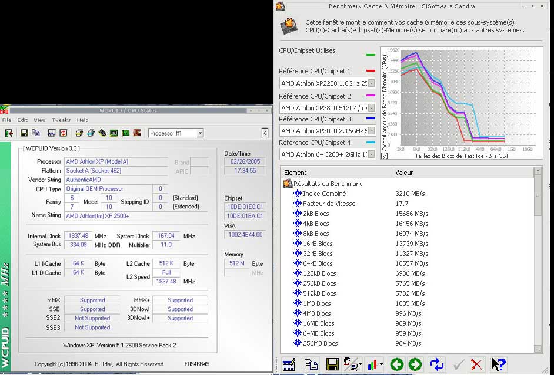Click the green CPU/Chipset Utilisés color line
This screenshot has height=375, width=554.
click(x=371, y=55)
